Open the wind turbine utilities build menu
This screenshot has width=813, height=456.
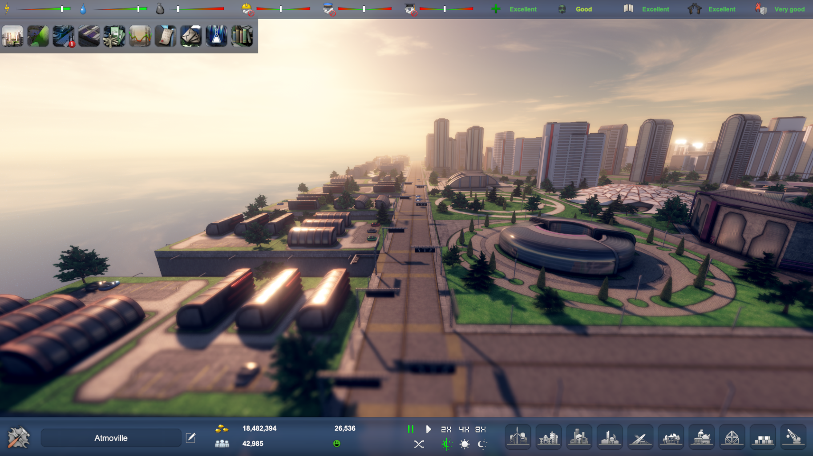518,437
